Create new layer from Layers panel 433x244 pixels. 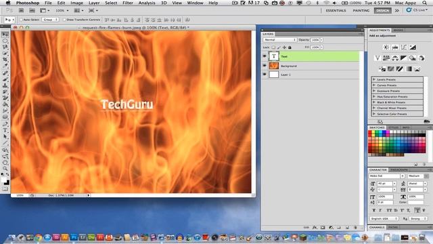click(x=347, y=228)
